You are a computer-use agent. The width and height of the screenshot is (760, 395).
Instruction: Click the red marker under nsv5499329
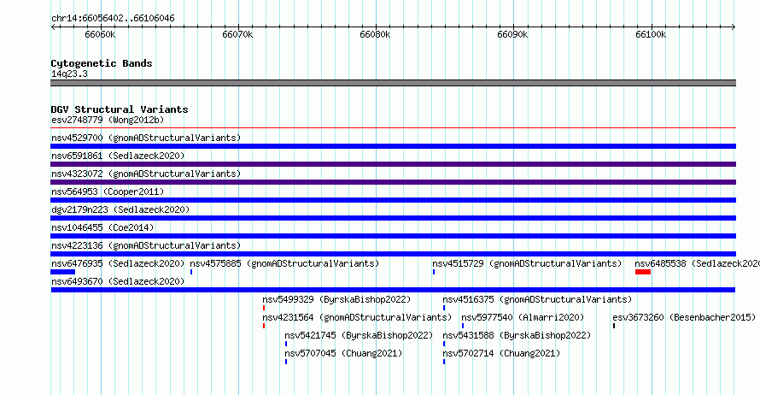tap(264, 308)
